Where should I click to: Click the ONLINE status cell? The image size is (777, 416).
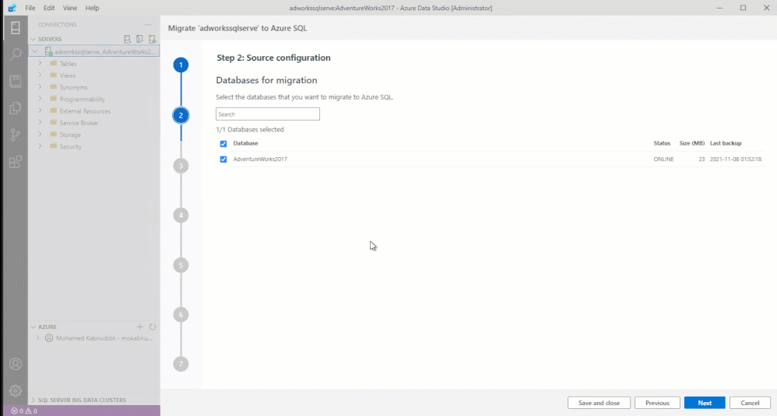pos(663,159)
